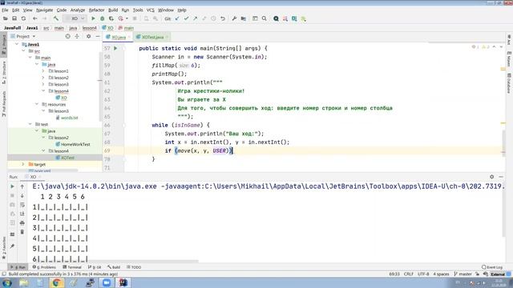Click the Synchronize/reload toolbar icon
513x288 pixels.
click(23, 18)
